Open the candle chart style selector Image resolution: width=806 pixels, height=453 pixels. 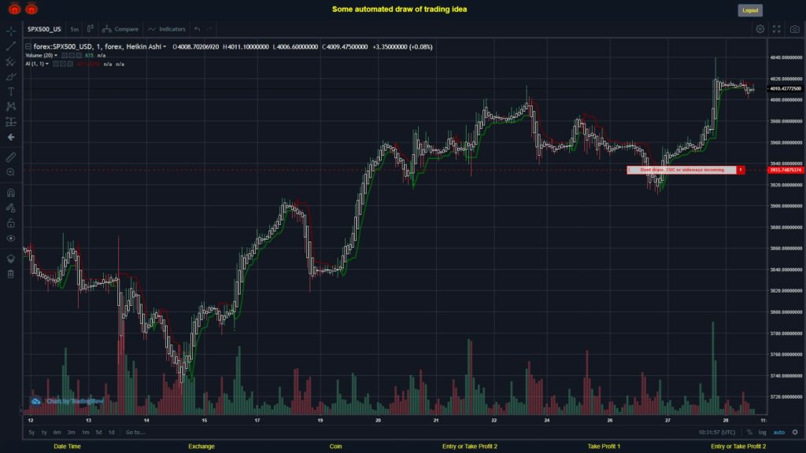pyautogui.click(x=90, y=29)
